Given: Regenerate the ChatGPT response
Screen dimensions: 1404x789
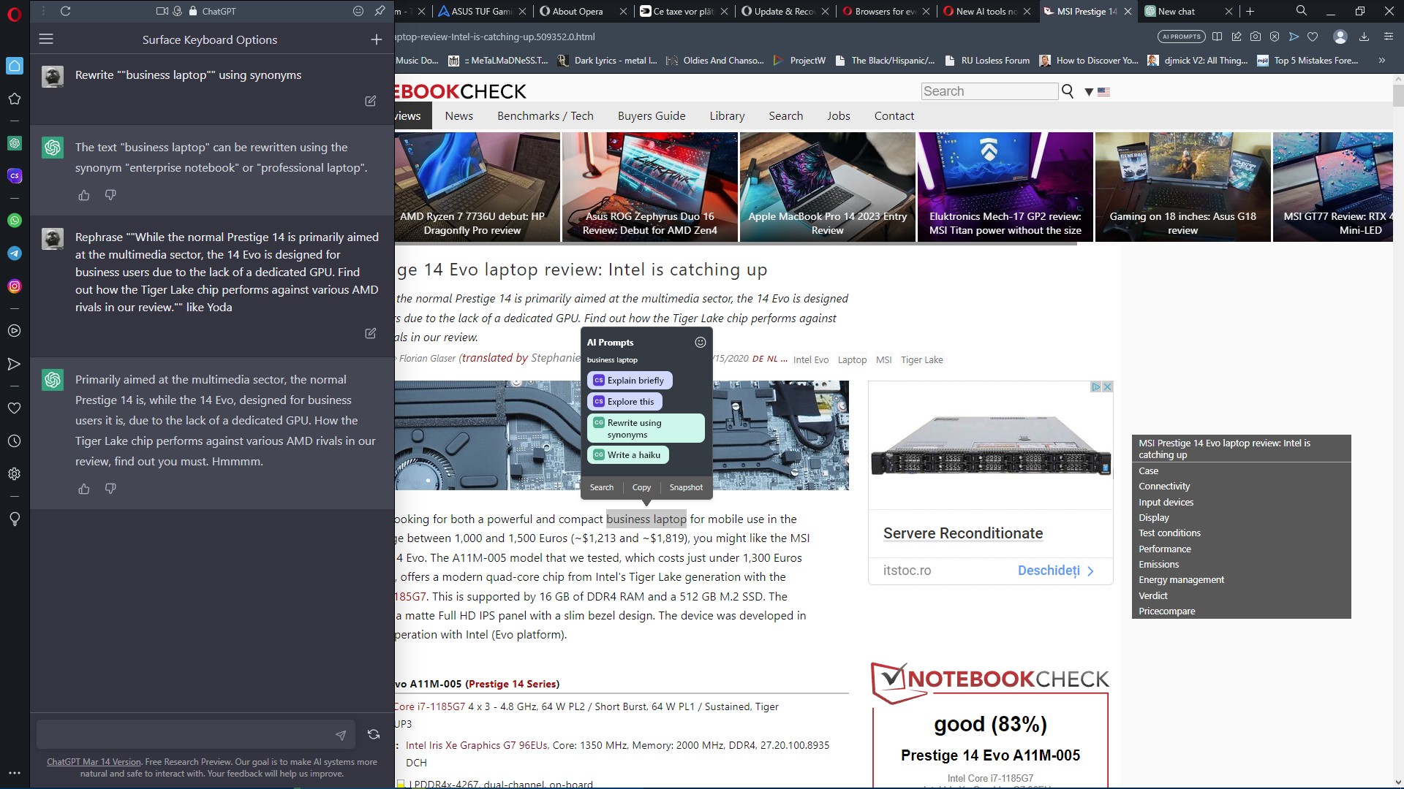Looking at the screenshot, I should click(374, 735).
